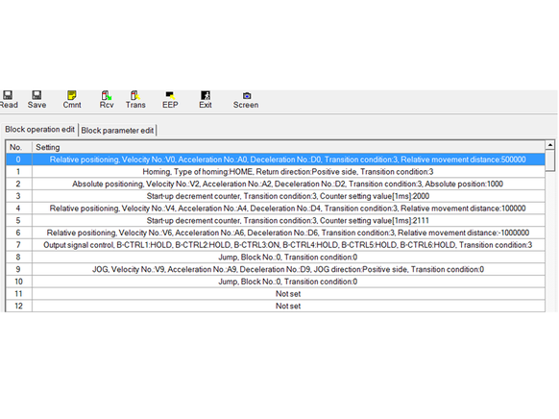Select block 1 Homing row

(276, 172)
